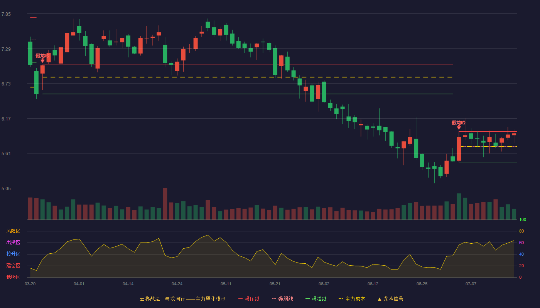Click the 7.29 price axis label
540x308 pixels.
(x=6, y=49)
